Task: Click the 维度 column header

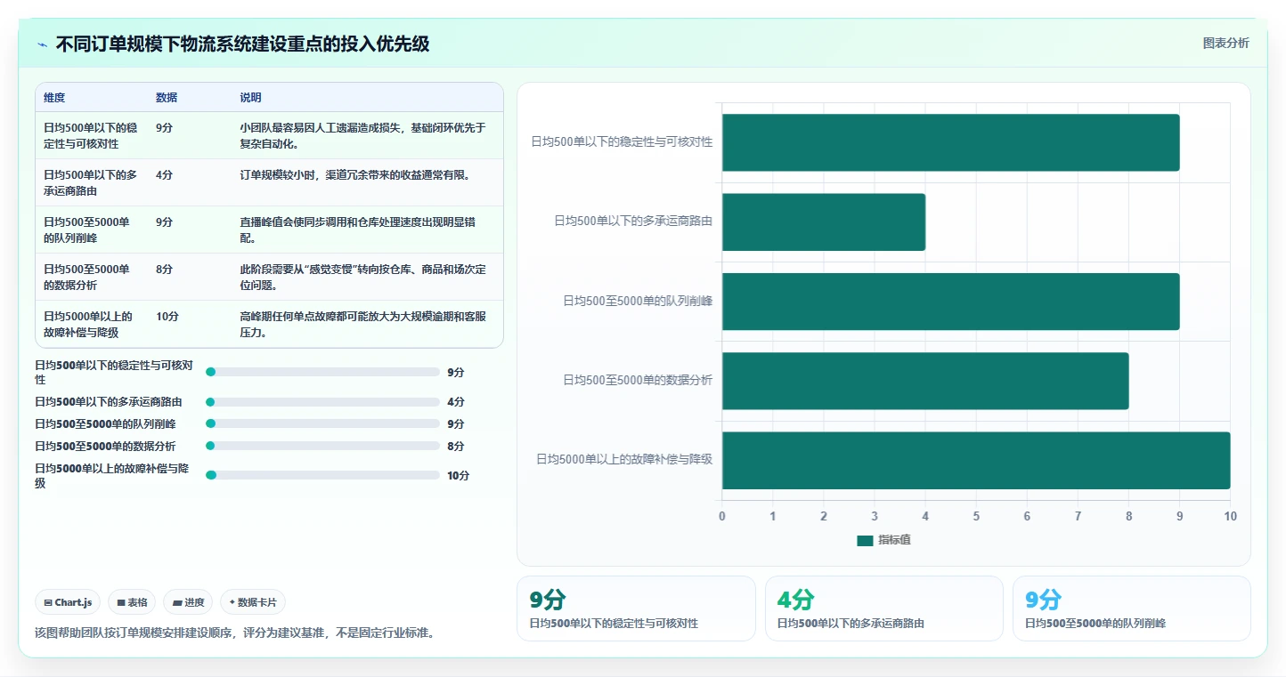Action: tap(54, 98)
